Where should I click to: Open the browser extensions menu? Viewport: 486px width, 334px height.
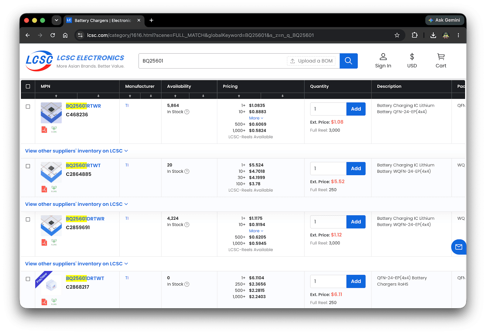pos(415,35)
